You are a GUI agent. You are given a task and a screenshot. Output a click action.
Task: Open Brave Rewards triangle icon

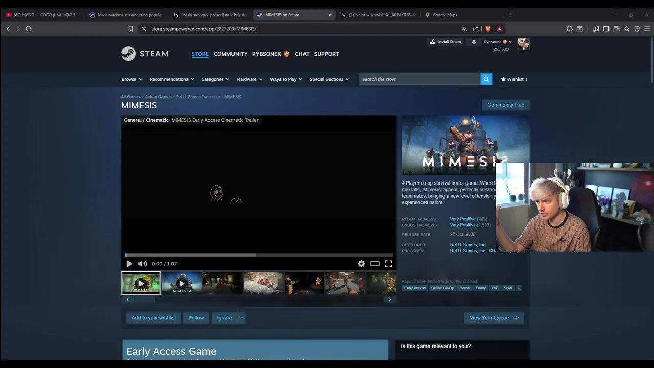point(499,29)
